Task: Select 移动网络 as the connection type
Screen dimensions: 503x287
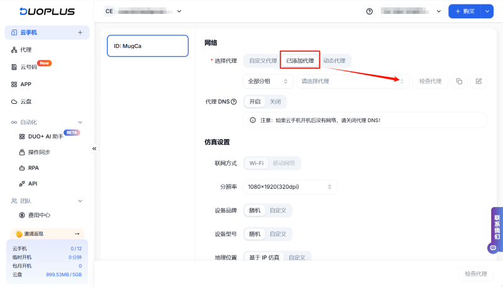Action: (285, 163)
